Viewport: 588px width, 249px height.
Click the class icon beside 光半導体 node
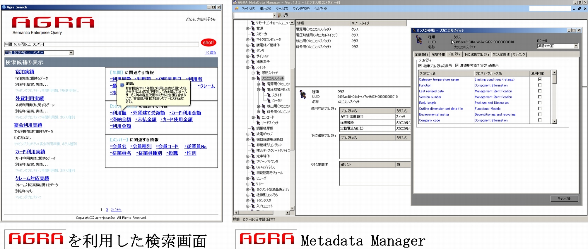(x=253, y=156)
